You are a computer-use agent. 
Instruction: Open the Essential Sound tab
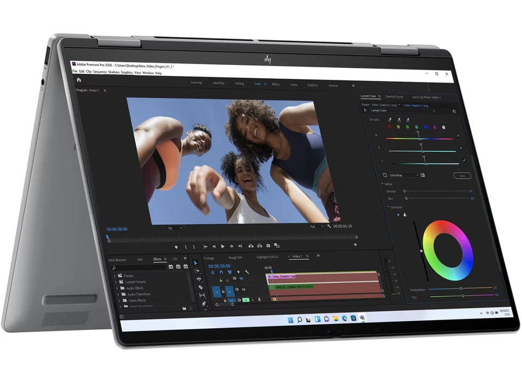click(x=394, y=97)
